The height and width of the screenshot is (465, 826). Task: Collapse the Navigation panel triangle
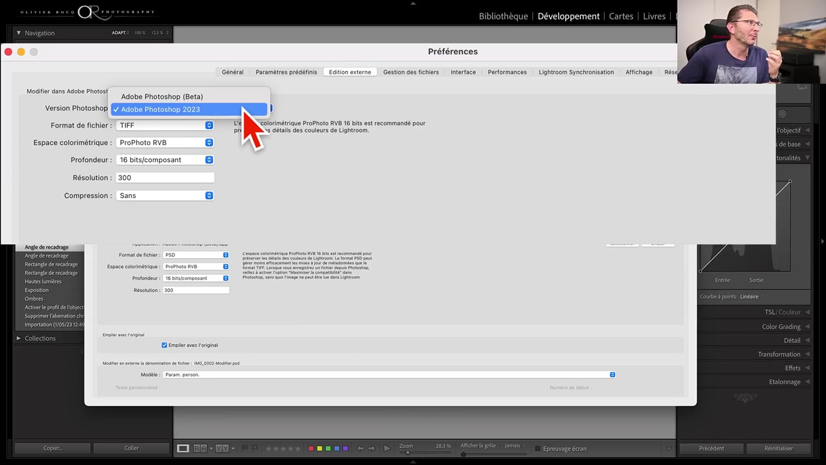point(19,33)
